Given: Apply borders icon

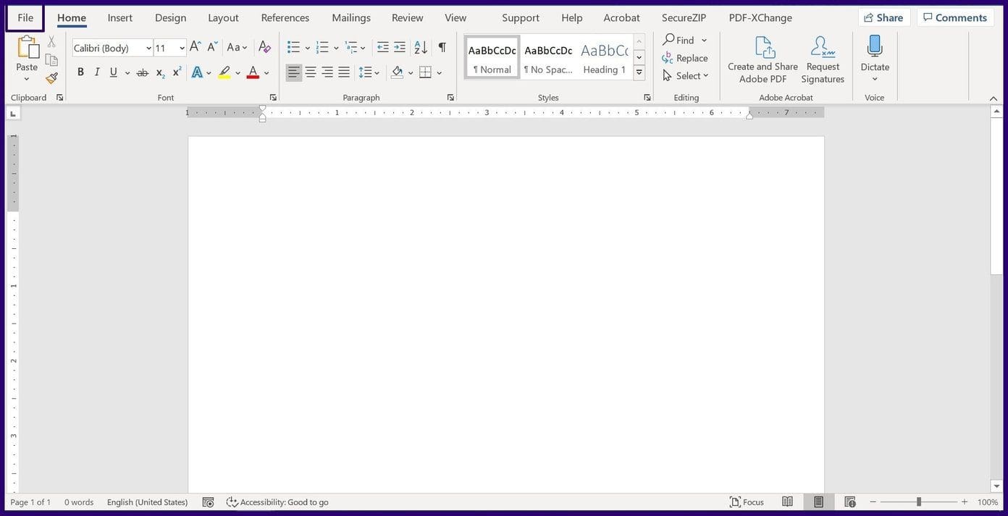Looking at the screenshot, I should [x=426, y=72].
